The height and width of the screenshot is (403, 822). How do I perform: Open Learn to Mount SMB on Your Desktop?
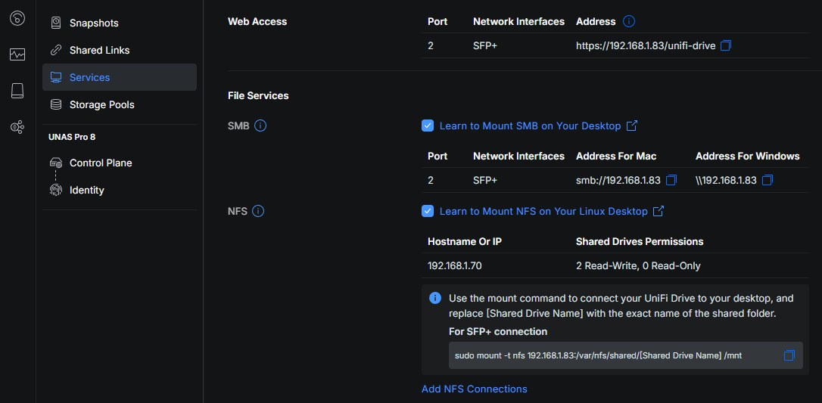[530, 126]
